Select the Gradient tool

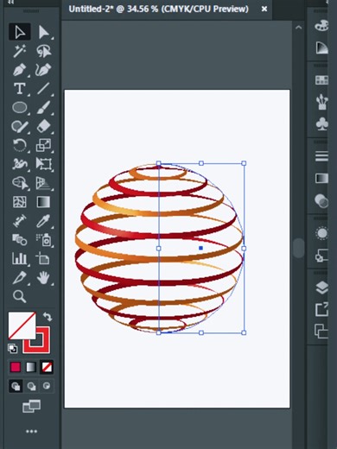(43, 202)
